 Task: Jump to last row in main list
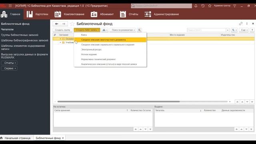(x=252, y=102)
